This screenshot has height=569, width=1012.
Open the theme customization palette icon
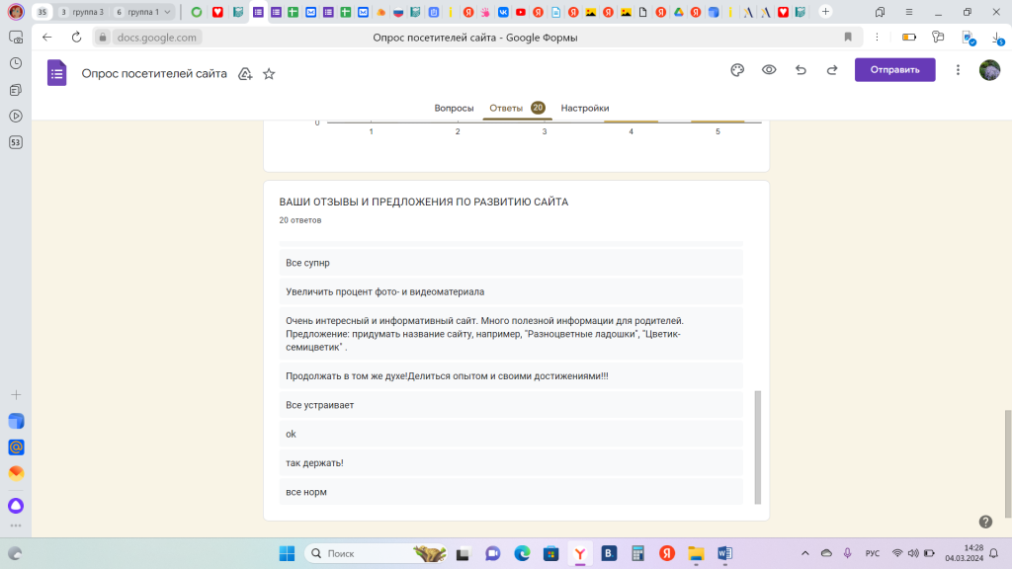tap(736, 70)
